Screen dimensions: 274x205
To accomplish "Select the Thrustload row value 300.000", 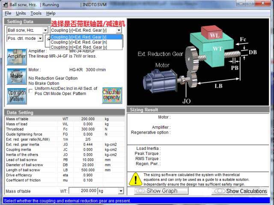I will pos(88,129).
